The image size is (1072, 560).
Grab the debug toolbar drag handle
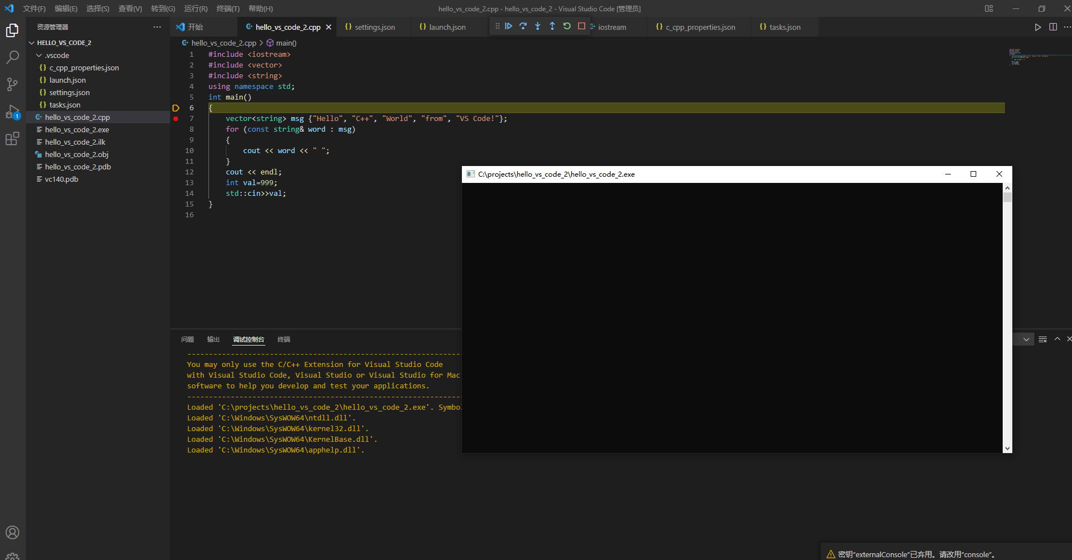click(497, 26)
